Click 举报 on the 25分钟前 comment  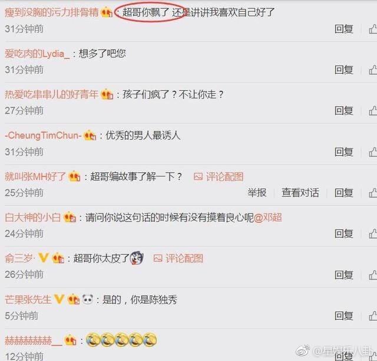coord(257,193)
